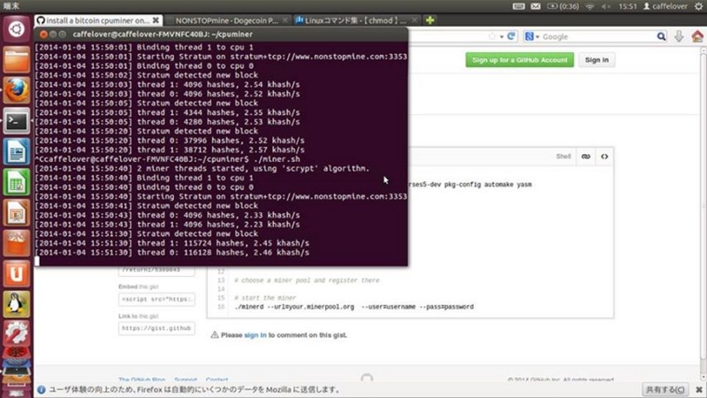Image resolution: width=707 pixels, height=398 pixels.
Task: Switch to the NONSTOPmine Dogecoin tab
Action: coord(227,20)
